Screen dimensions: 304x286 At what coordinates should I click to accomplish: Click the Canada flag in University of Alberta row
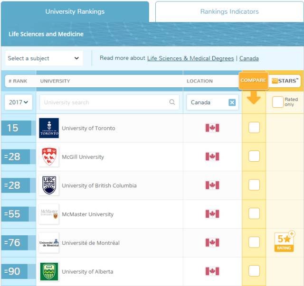point(212,271)
